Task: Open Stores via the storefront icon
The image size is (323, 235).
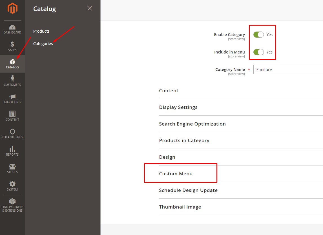Action: pyautogui.click(x=12, y=167)
